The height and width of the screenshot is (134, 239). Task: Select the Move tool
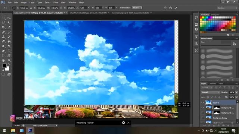9,18
